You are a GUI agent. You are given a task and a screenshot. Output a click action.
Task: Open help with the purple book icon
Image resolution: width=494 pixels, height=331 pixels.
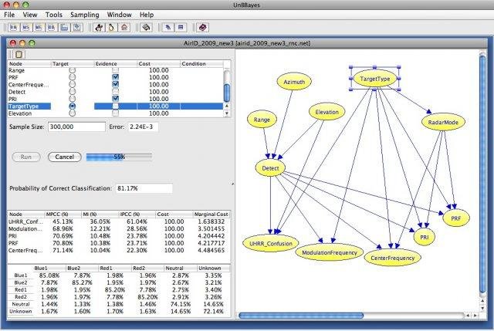click(x=202, y=28)
